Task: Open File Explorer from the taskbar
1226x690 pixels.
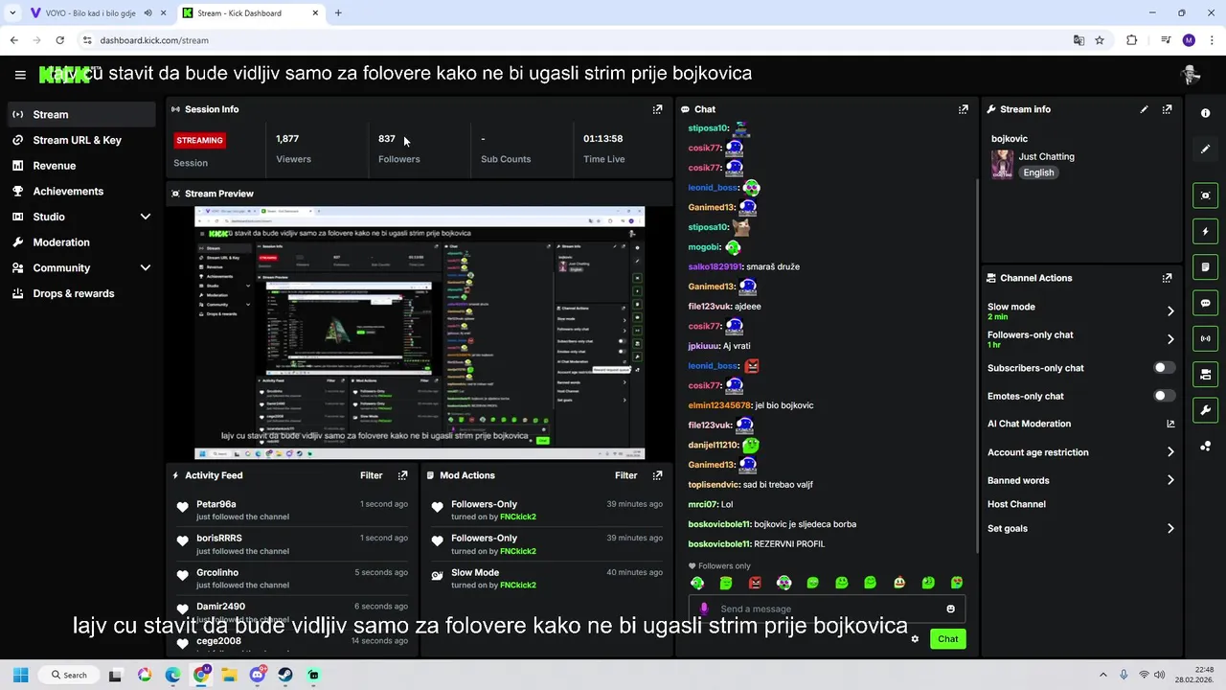Action: 229,675
